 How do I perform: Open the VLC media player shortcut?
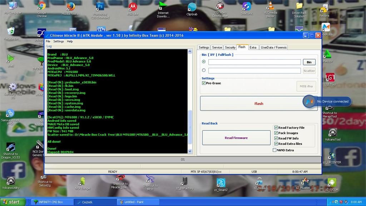(271, 6)
